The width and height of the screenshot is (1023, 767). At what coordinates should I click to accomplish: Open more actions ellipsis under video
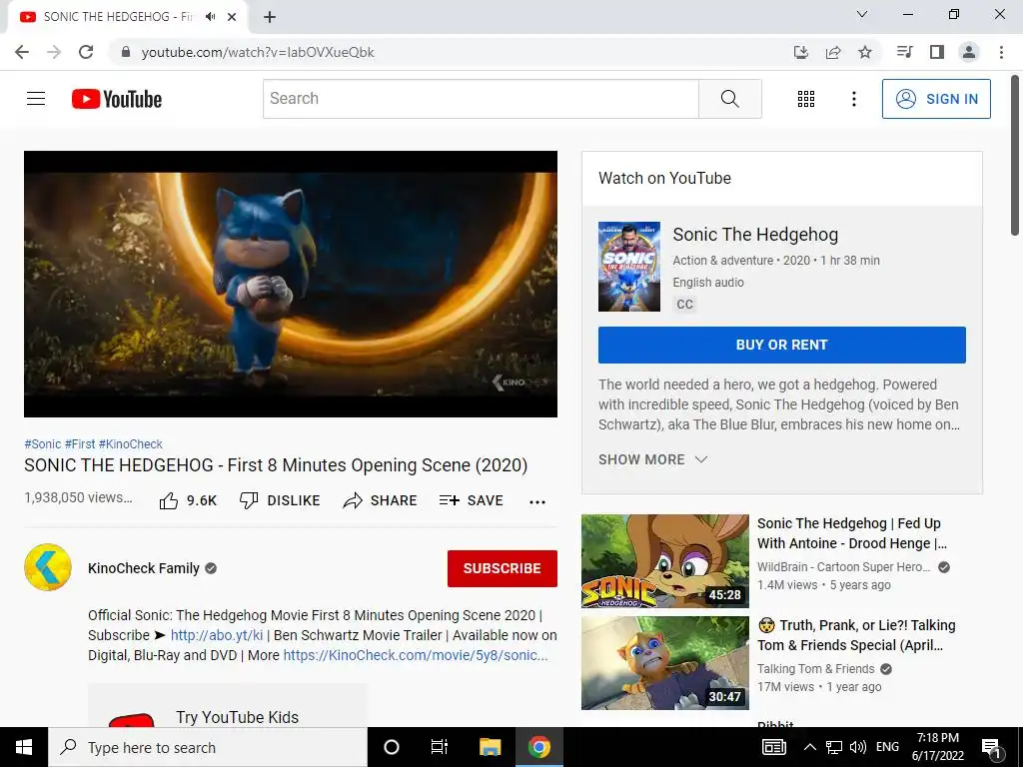537,501
